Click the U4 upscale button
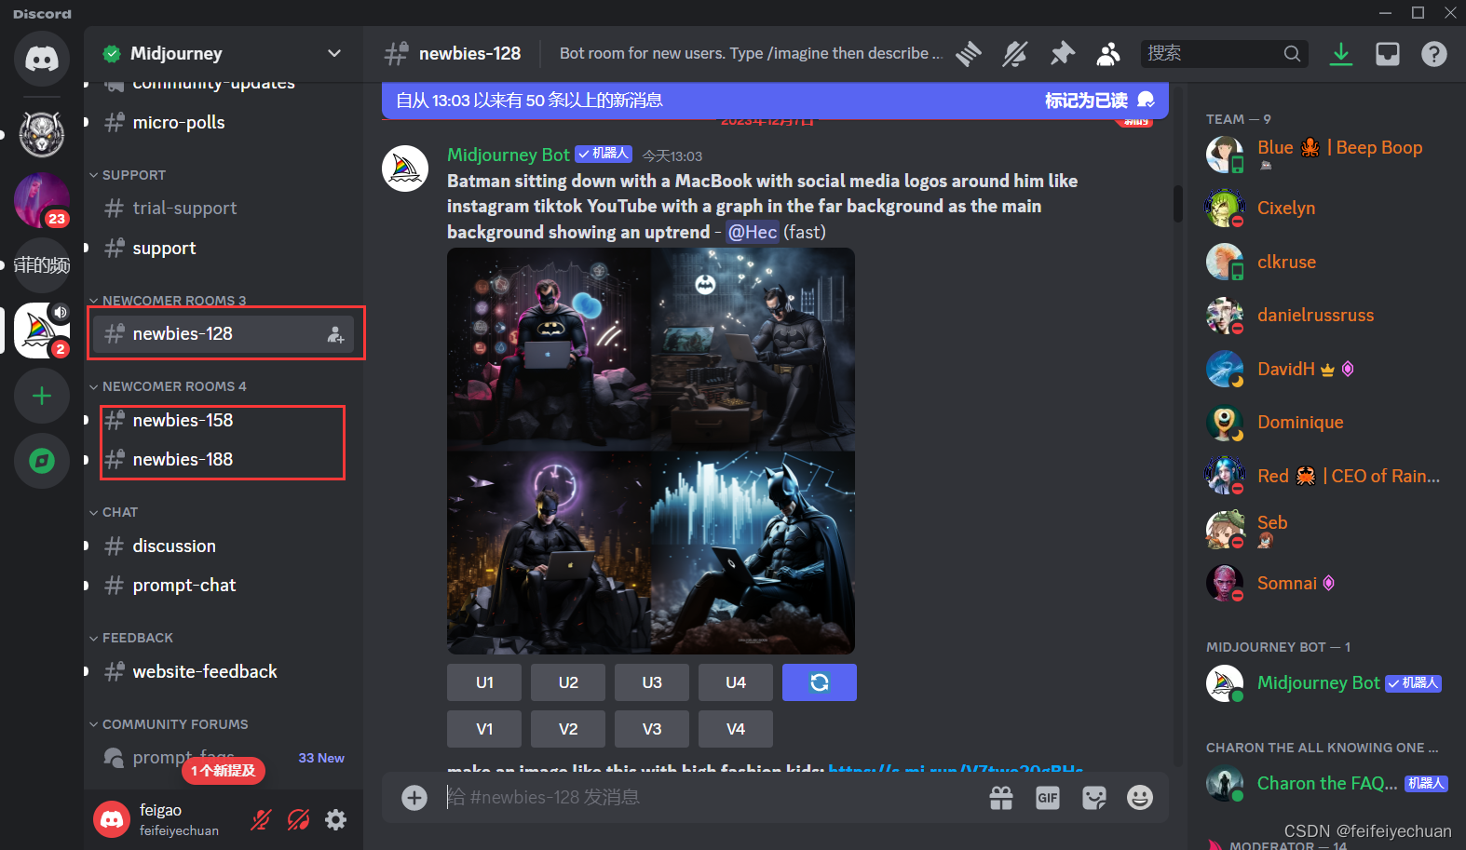 coord(736,682)
